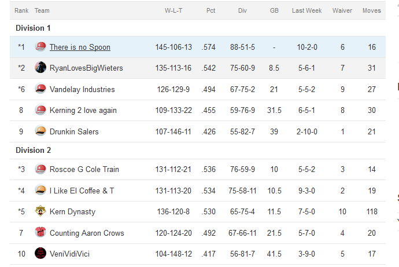This screenshot has width=399, height=267.
Task: Sort by the Moves column header
Action: tap(372, 10)
